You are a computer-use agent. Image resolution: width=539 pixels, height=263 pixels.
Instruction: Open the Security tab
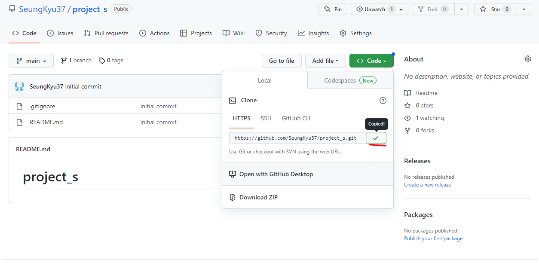[x=271, y=33]
